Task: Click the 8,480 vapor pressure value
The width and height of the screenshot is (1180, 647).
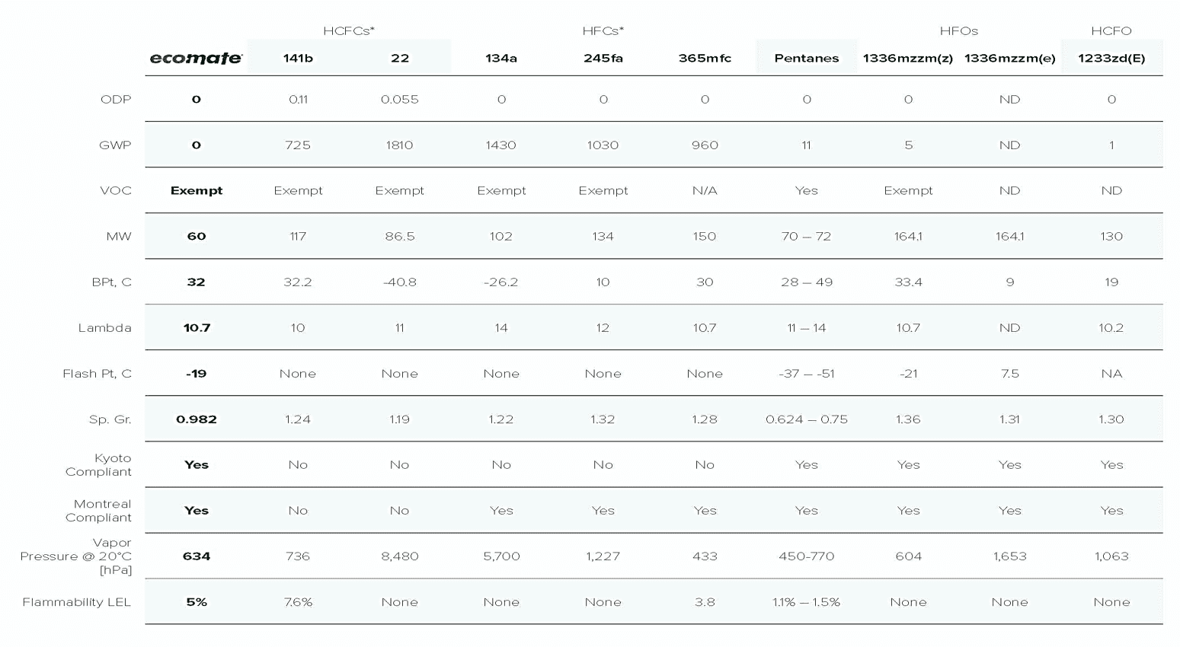Action: point(399,556)
